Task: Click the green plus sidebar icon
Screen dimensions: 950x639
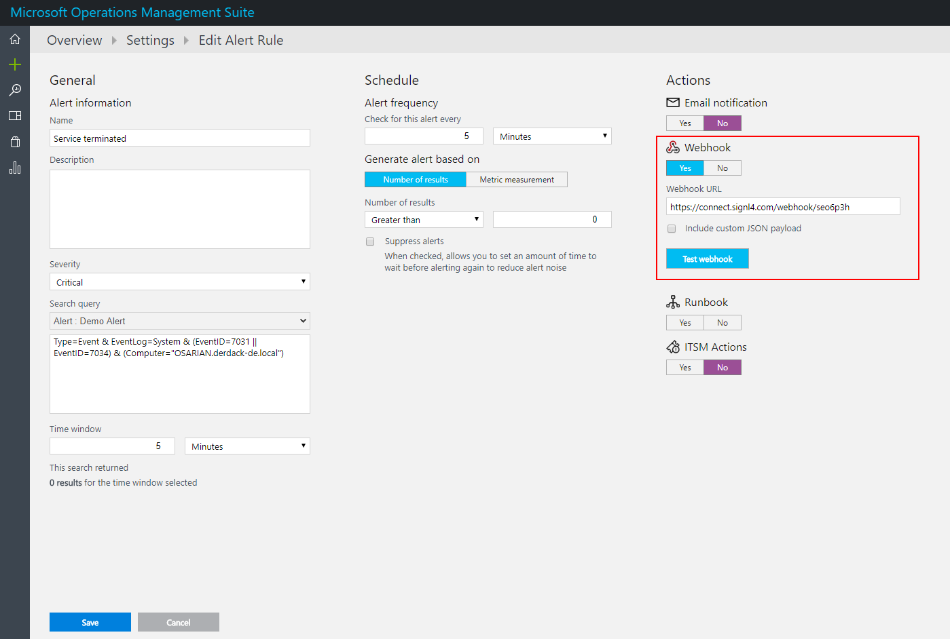Action: pos(15,64)
